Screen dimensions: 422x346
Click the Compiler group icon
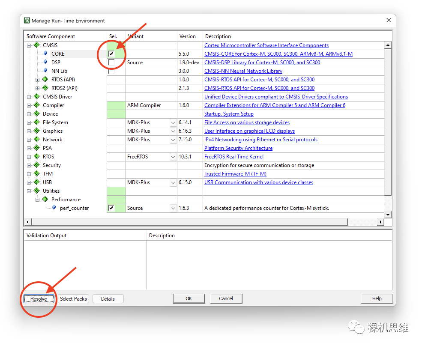click(x=36, y=105)
